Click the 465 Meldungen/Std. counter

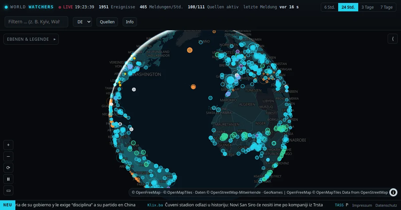tap(161, 7)
